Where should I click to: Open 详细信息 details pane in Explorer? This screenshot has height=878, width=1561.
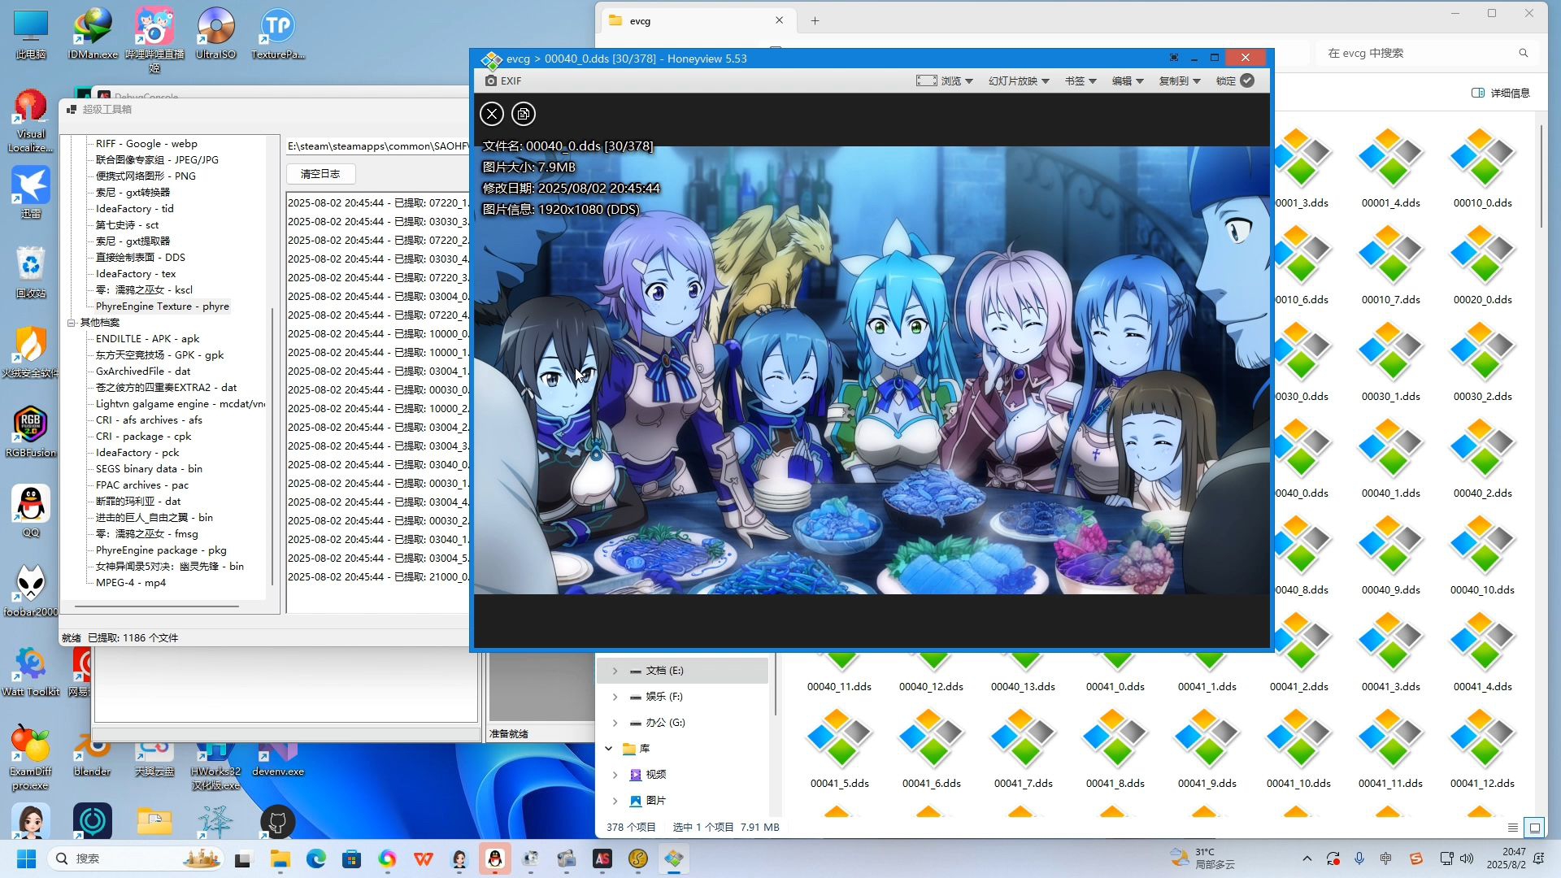(1501, 93)
